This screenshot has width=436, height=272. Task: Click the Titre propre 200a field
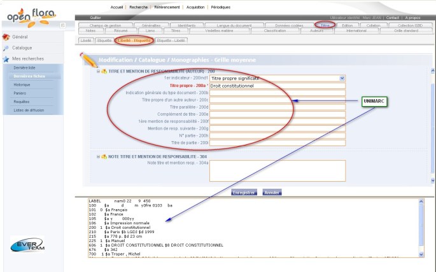(278, 85)
